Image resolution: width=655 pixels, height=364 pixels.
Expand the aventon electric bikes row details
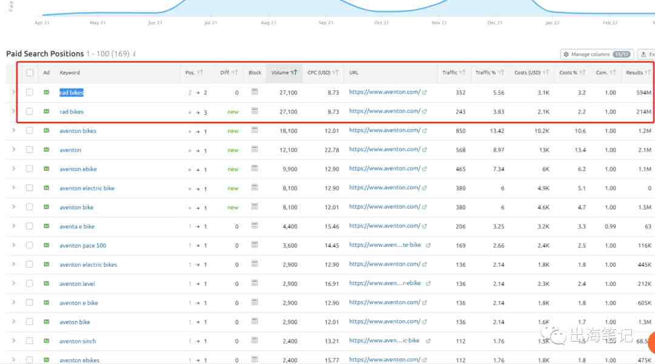click(x=13, y=264)
